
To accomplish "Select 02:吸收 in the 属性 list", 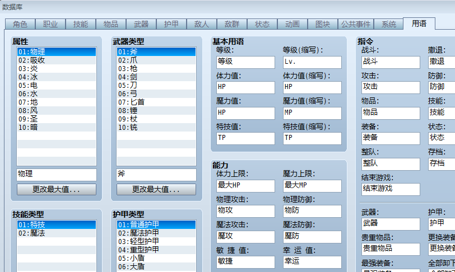I will click(57, 60).
